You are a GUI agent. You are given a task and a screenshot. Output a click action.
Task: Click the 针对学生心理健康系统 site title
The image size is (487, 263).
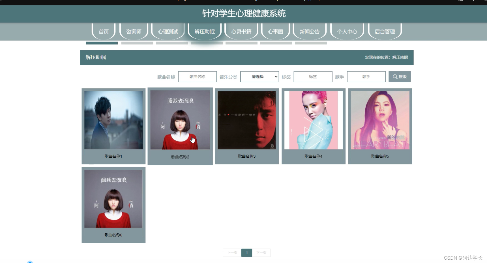click(x=244, y=14)
